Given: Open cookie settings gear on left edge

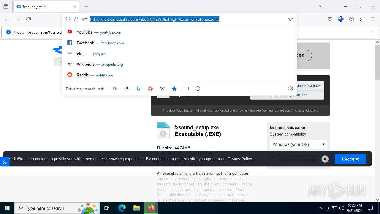Looking at the screenshot, I should (4, 162).
